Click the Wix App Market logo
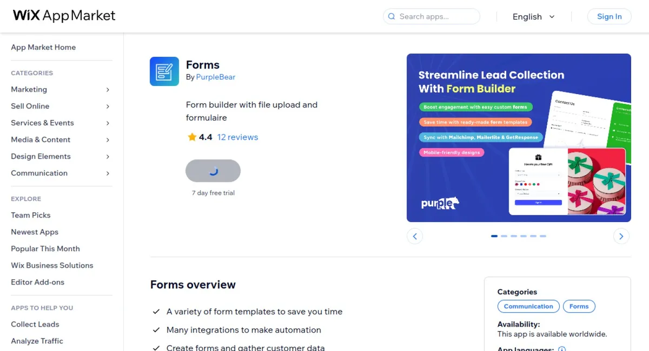Viewport: 649px width, 351px height. (x=64, y=16)
